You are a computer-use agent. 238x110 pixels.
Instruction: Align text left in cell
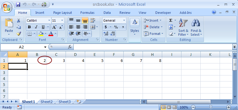click(x=71, y=27)
